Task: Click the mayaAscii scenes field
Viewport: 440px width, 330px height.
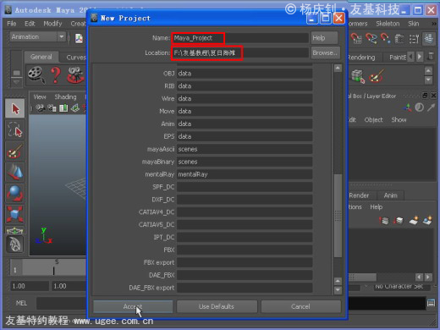Action: point(245,149)
